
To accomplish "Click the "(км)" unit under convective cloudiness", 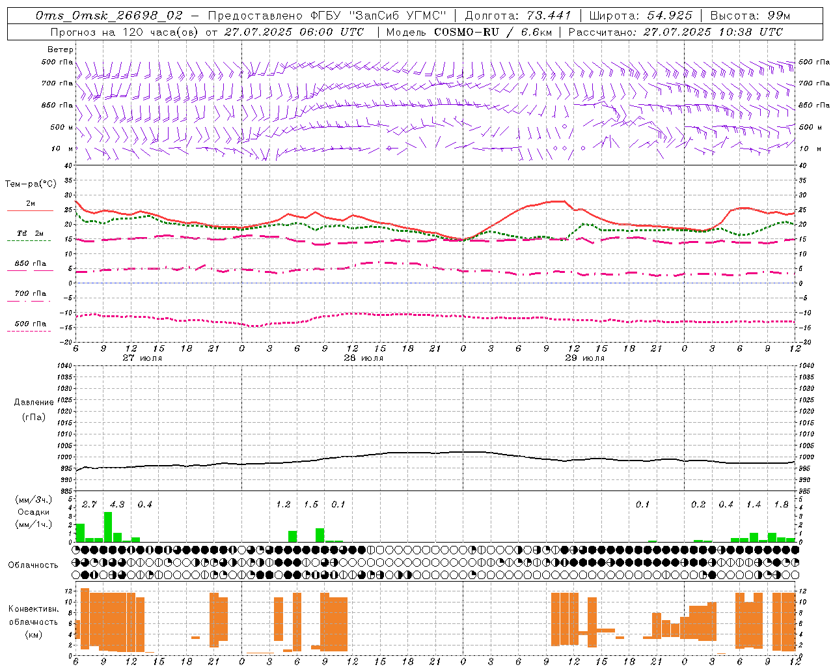I will 33,634.
